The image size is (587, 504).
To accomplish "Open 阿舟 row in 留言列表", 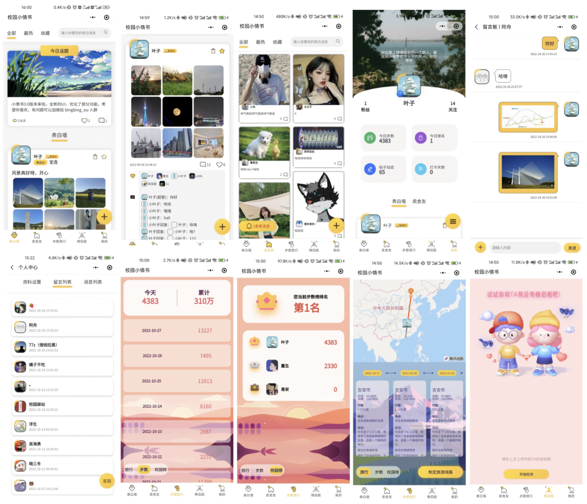I will [x=63, y=328].
